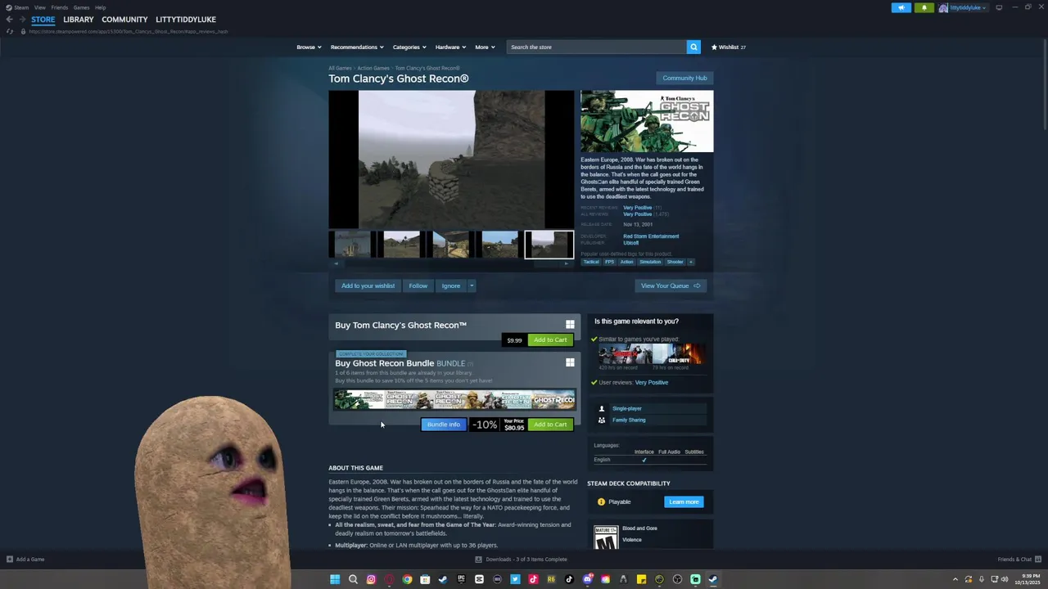The height and width of the screenshot is (589, 1048).
Task: Click the thumbnail strip left arrow
Action: [336, 263]
